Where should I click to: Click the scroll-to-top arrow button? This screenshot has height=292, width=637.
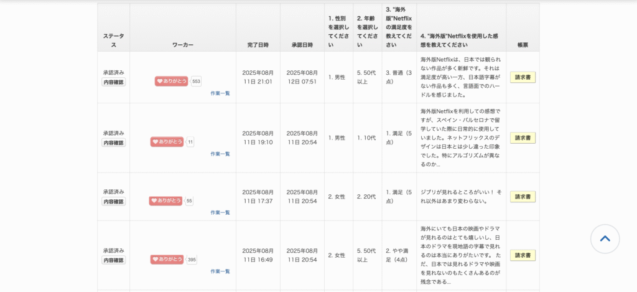tap(605, 238)
